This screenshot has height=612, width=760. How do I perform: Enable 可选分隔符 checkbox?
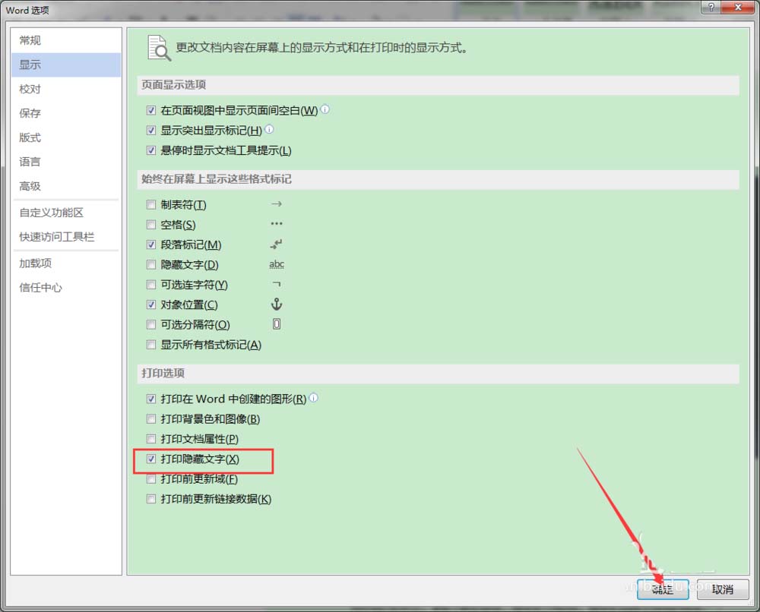151,324
